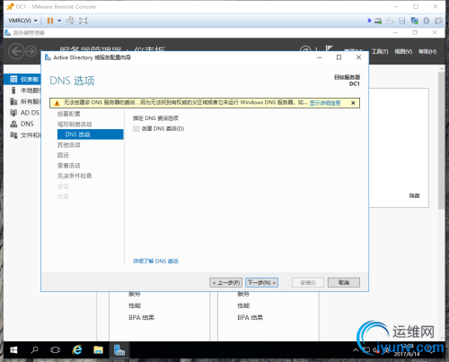Click the blue chevron in the VMRC toolbar
The width and height of the screenshot is (449, 362).
(x=369, y=21)
